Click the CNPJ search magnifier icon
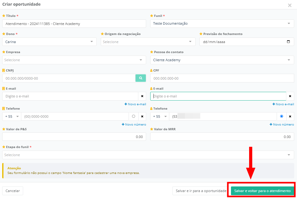The height and width of the screenshot is (198, 297). point(141,78)
